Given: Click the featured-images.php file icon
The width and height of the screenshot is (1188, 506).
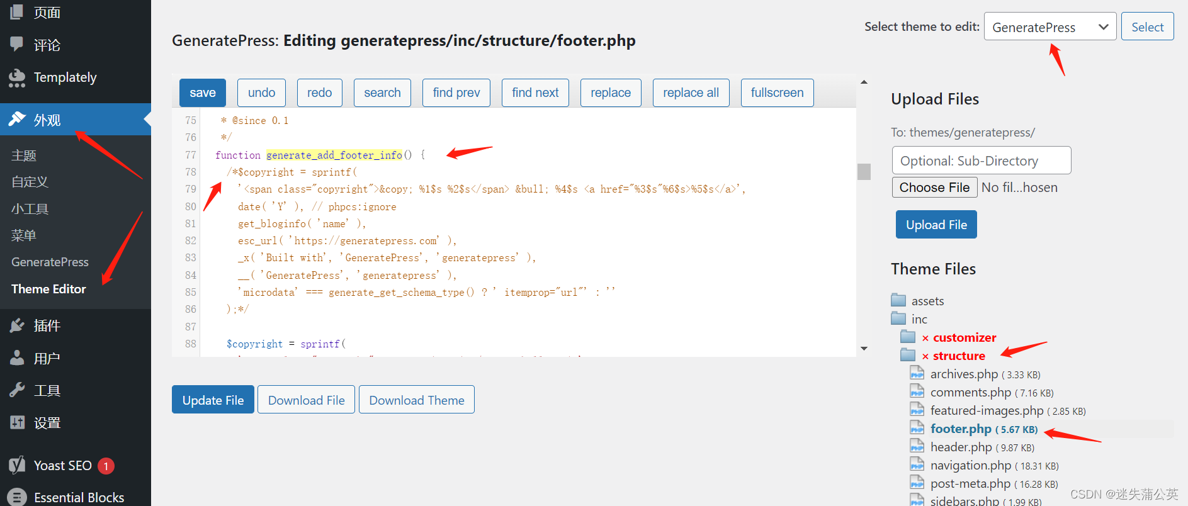Looking at the screenshot, I should coord(917,410).
